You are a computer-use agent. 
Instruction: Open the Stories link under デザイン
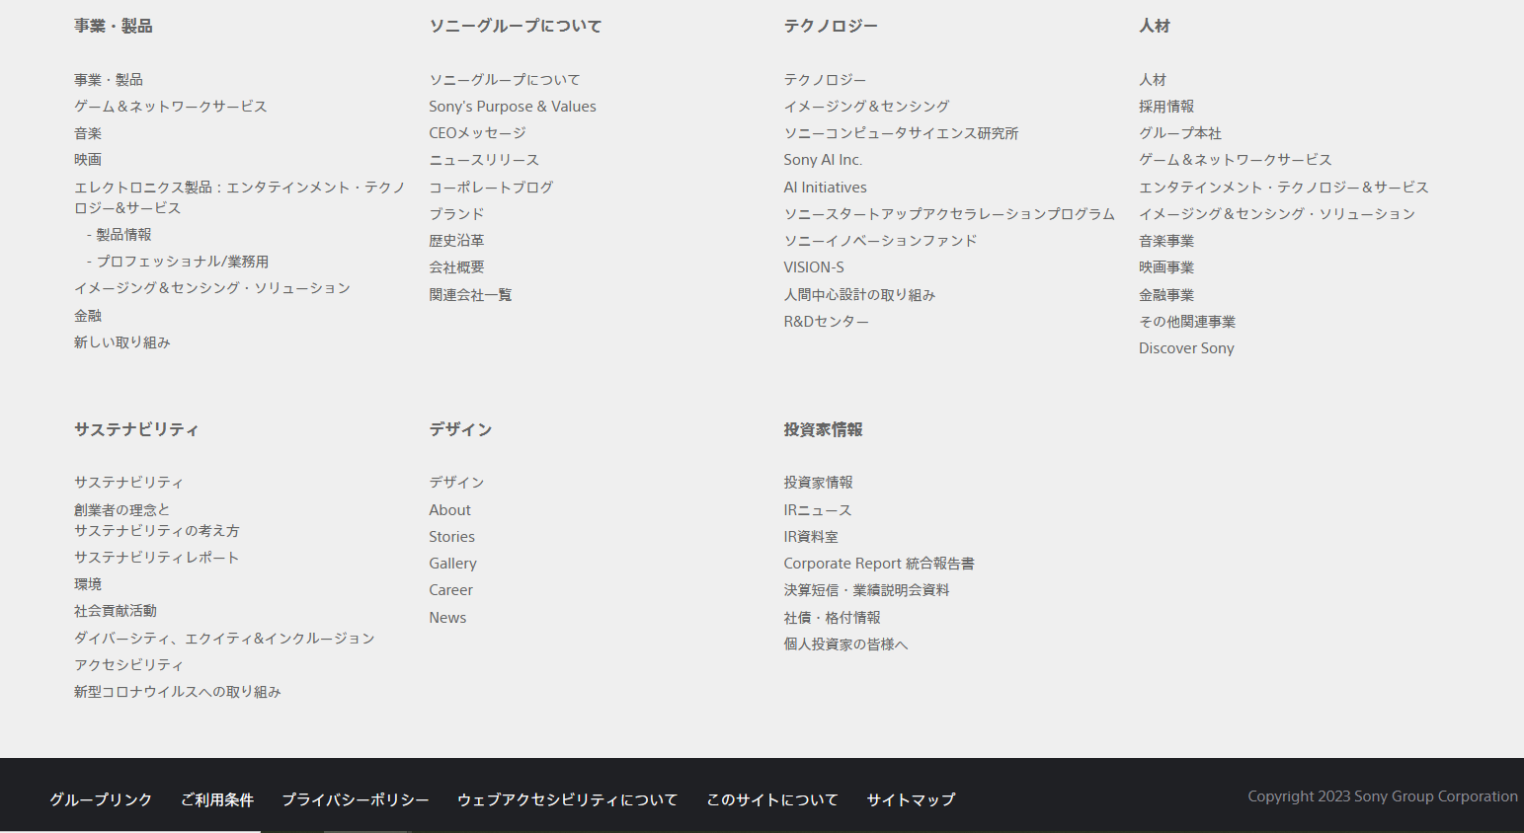click(451, 537)
